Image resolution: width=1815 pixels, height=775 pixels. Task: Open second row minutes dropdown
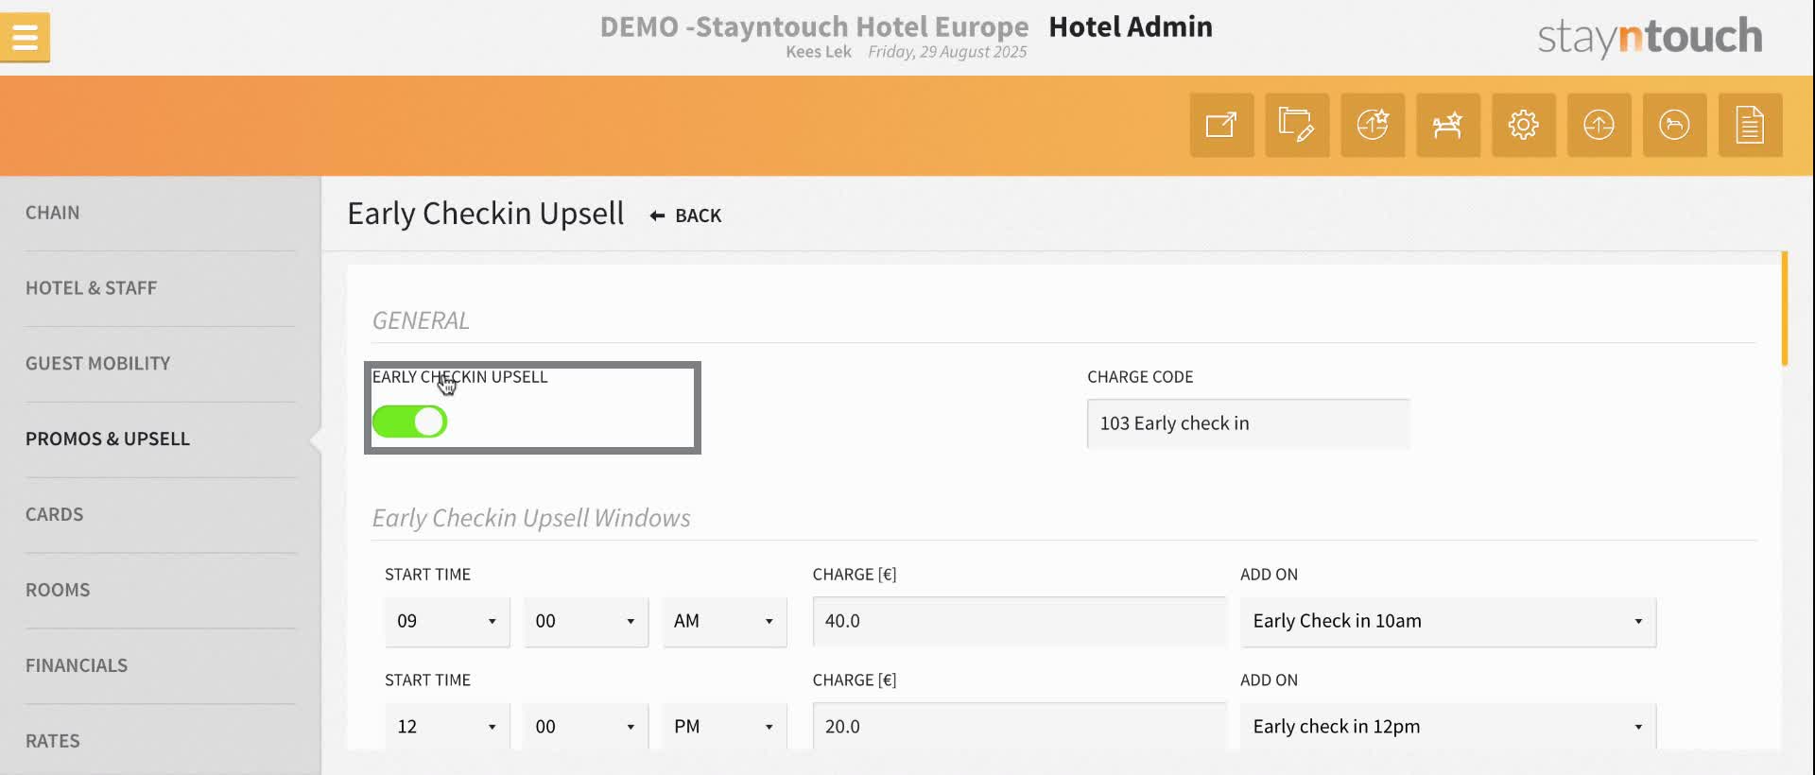click(x=586, y=727)
